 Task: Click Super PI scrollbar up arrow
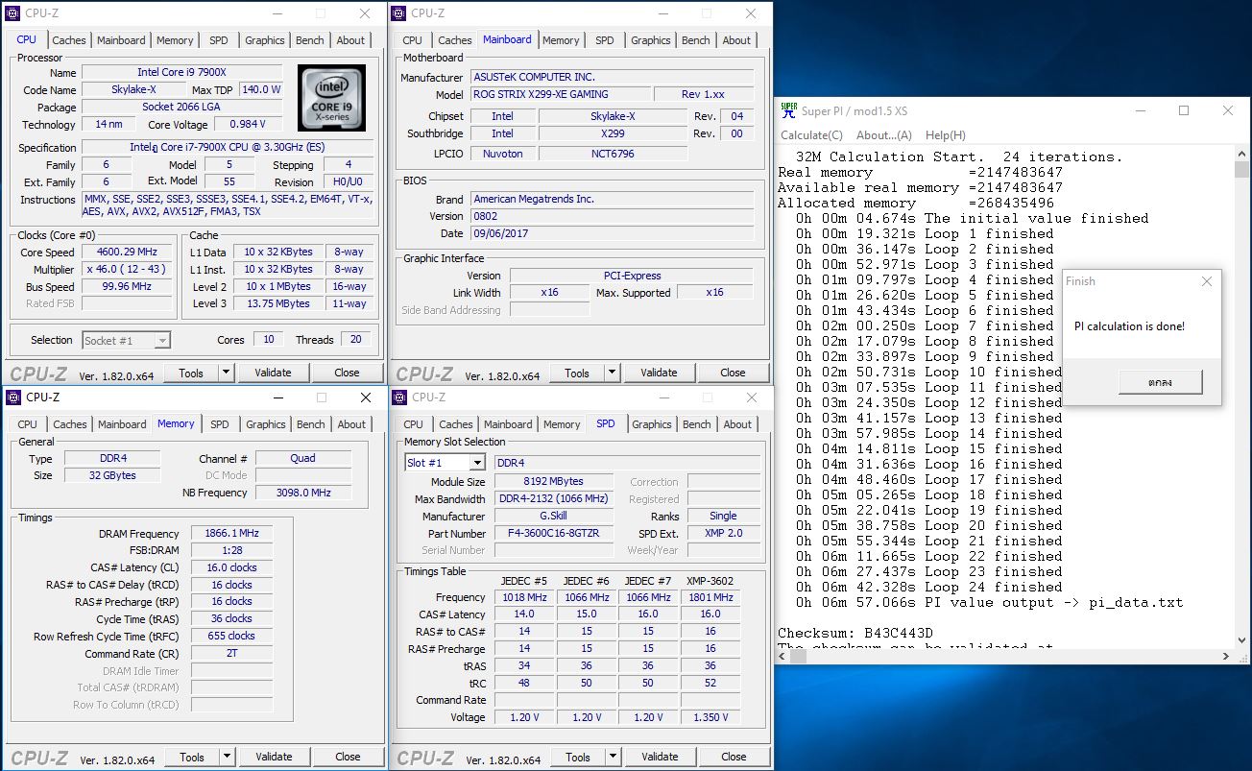click(1241, 155)
